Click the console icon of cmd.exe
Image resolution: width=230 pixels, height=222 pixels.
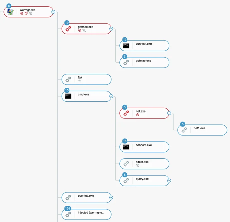[68, 96]
